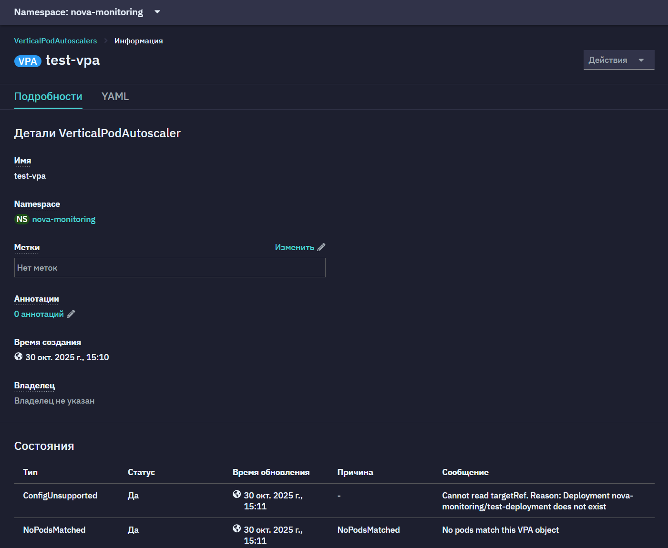Click the Да status in NoPodsMatched row
This screenshot has width=668, height=548.
tap(133, 530)
